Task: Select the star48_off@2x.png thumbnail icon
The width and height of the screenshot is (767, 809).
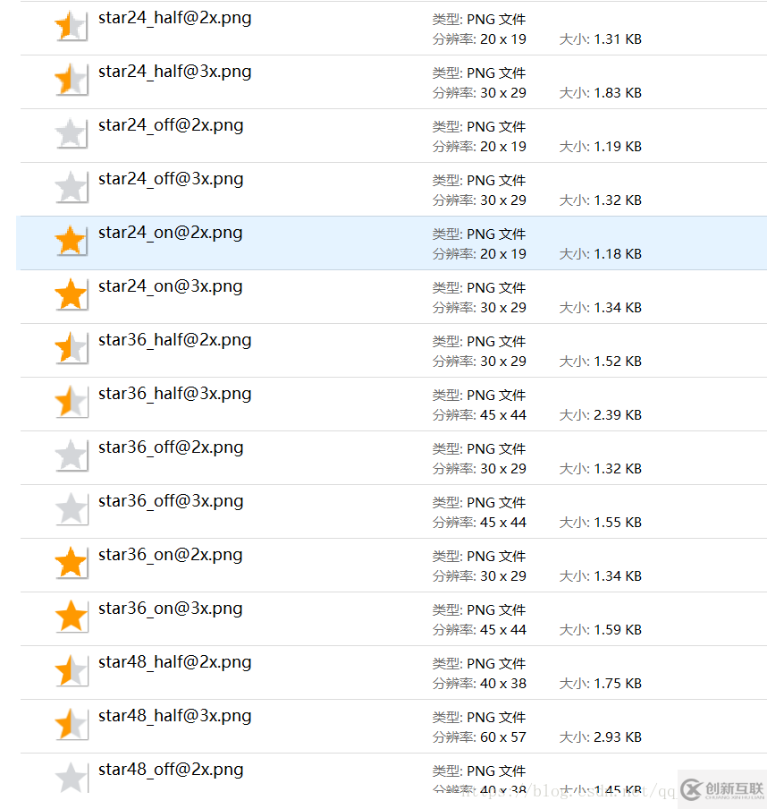Action: [x=71, y=777]
